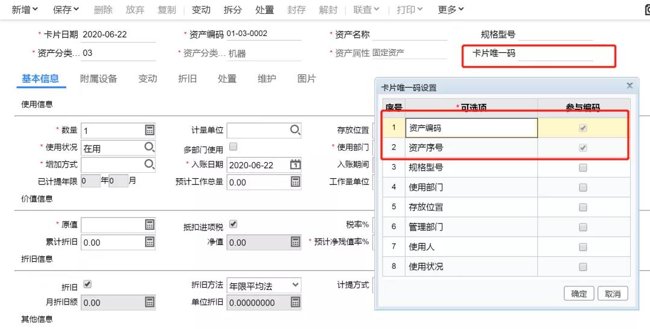Screen dimensions: 650x329
Task: Open calculator icon in 原值 field
Action: (x=150, y=225)
